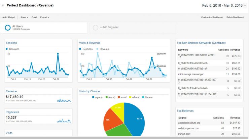
Task: Click Revenue column header in keywords table
Action: [235, 50]
